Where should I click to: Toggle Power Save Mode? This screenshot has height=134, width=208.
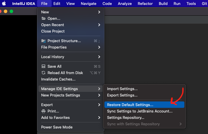[71, 127]
